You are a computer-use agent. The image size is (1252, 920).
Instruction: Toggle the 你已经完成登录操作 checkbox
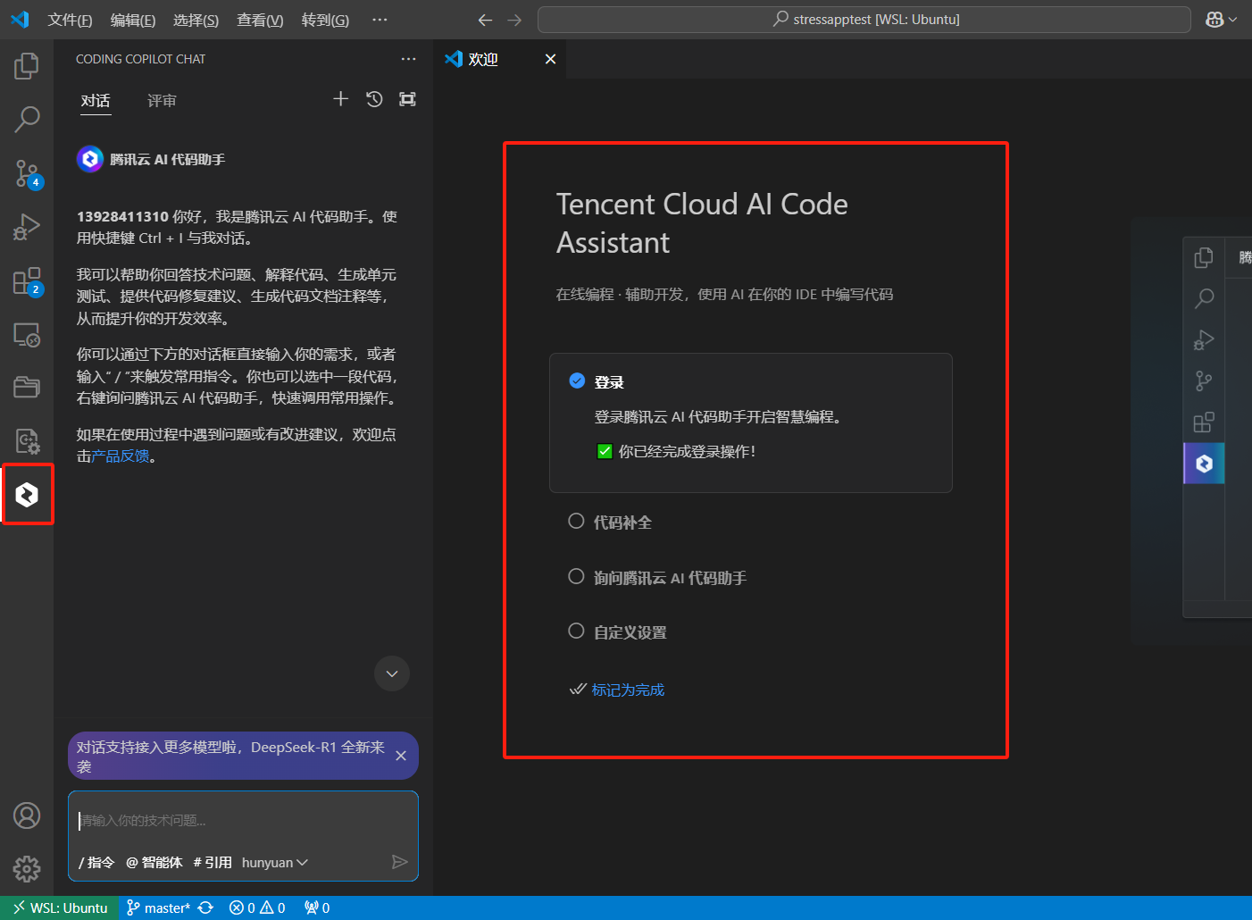point(605,451)
